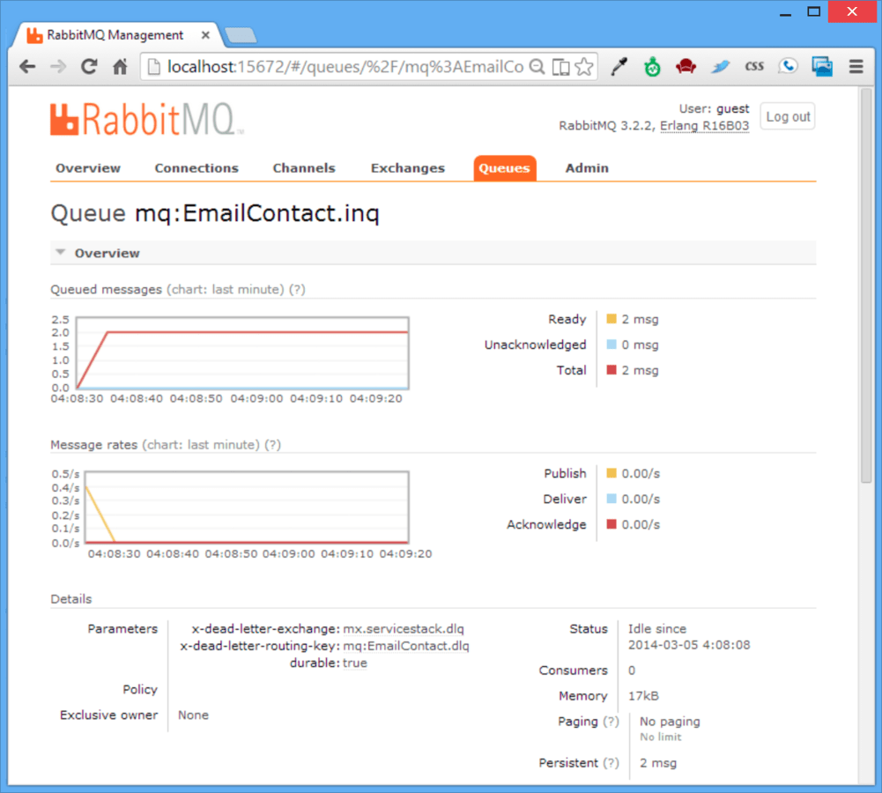Click inside the address bar

click(x=352, y=66)
